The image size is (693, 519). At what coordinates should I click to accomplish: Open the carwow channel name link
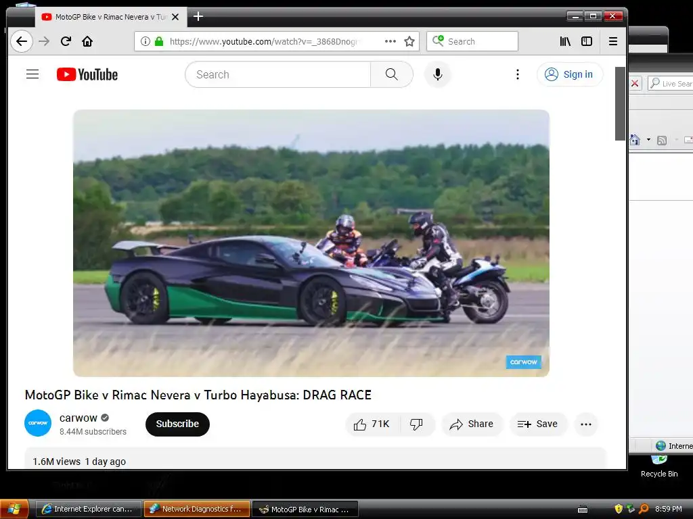point(79,418)
